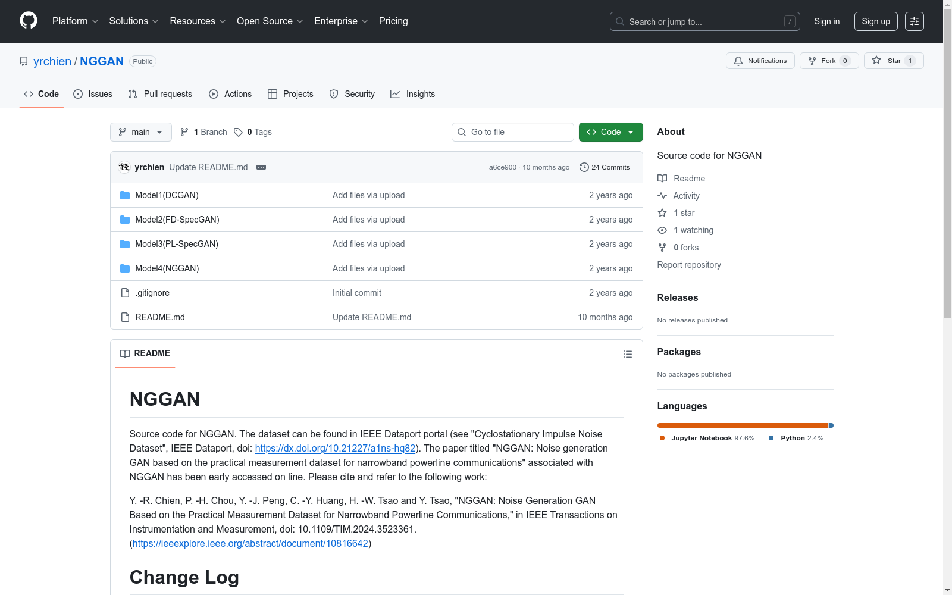Open the Pull requests tab

point(160,94)
